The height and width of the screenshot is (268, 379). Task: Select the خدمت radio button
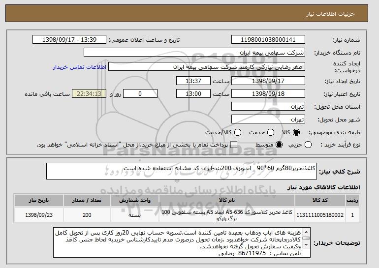tap(271, 132)
